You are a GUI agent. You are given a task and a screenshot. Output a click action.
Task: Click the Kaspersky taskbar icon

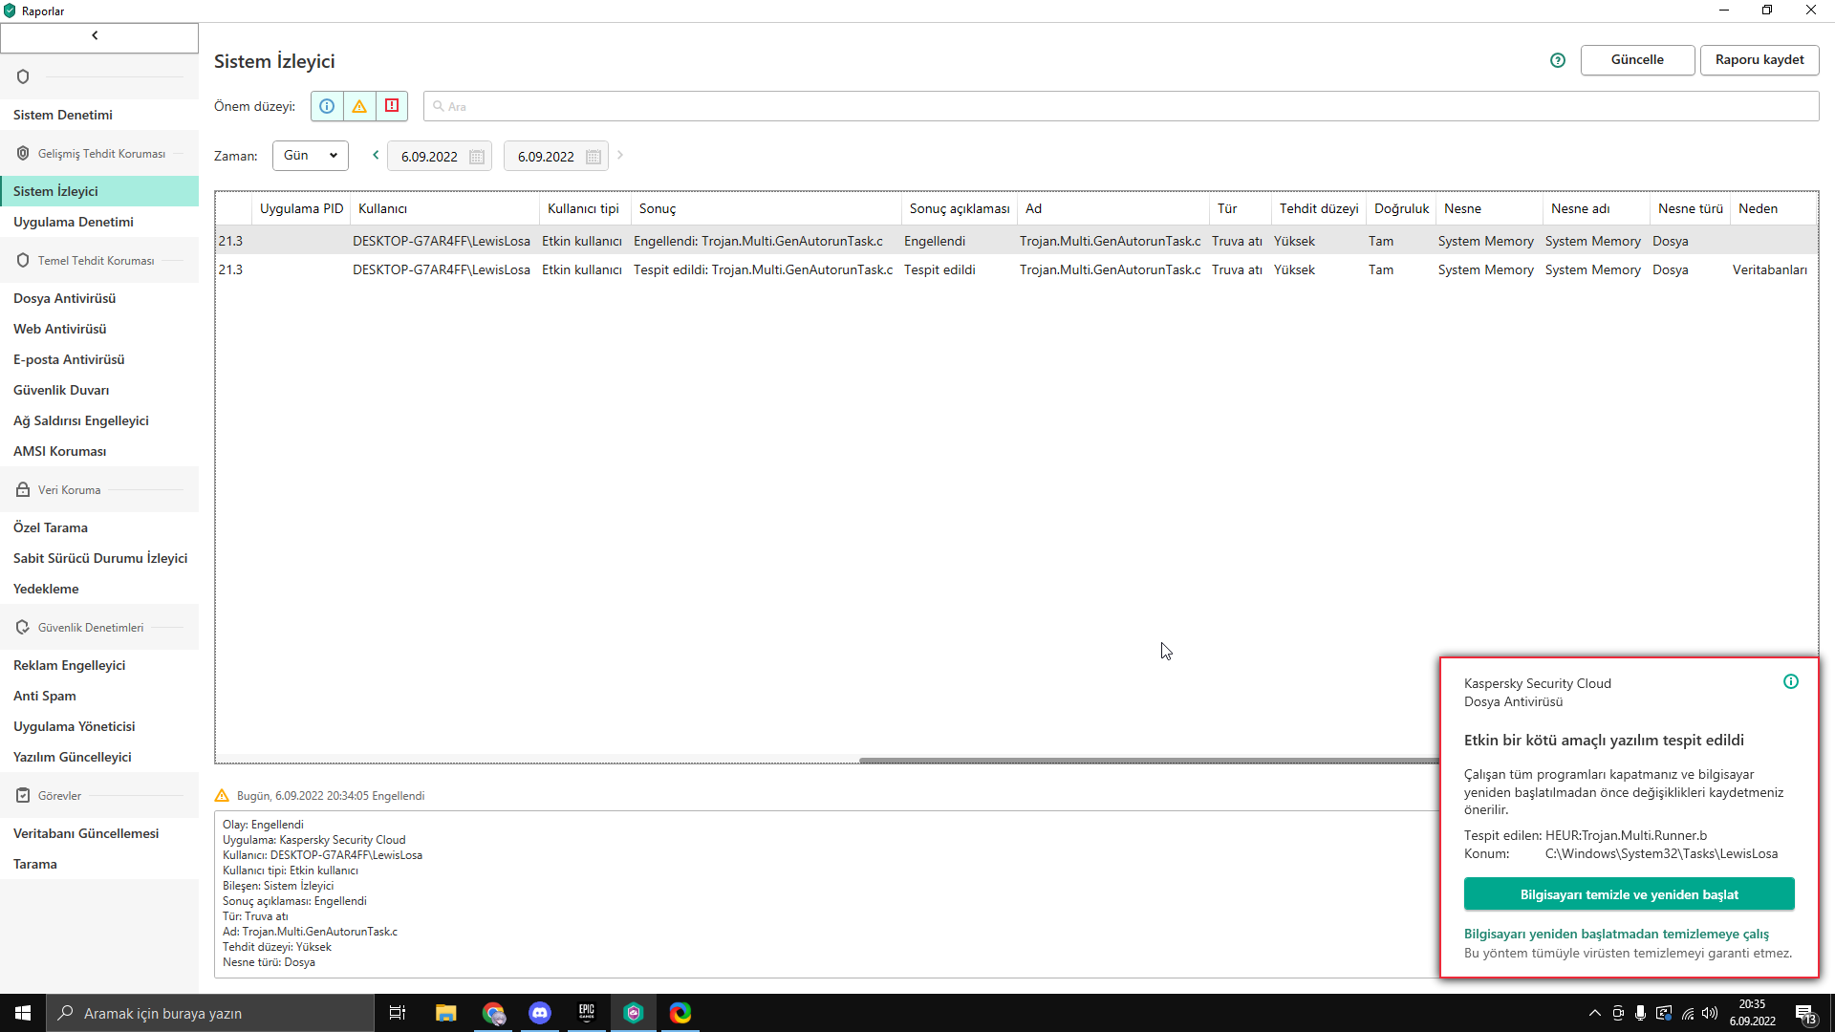point(634,1013)
